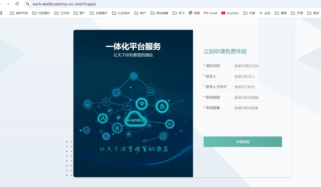Open the 网站搭建 bookmark folder
The image size is (321, 187).
(x=159, y=13)
